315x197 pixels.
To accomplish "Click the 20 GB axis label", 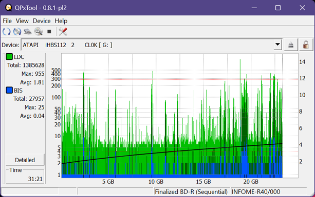I will [251, 182].
